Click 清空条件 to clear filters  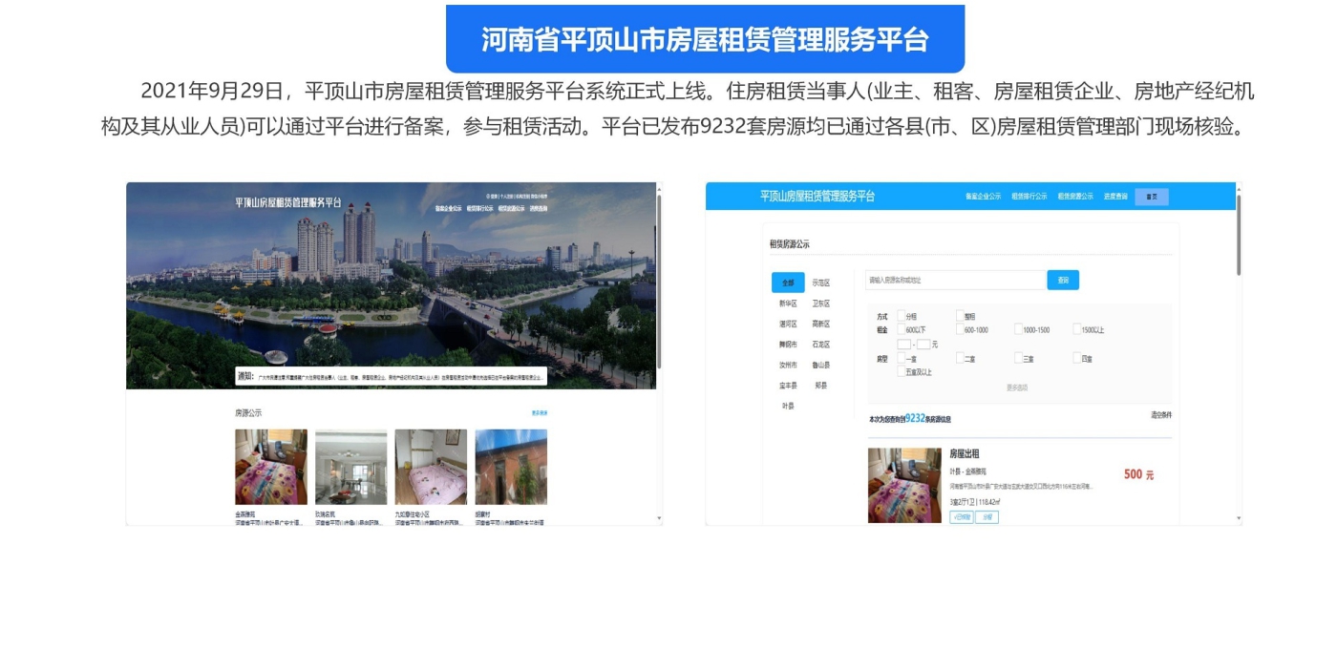coord(1160,415)
